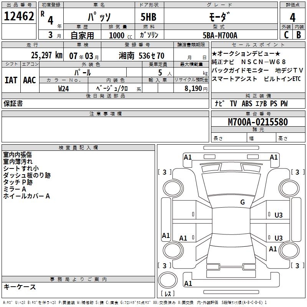This screenshot has height=307, width=307.
Task: Select PS in the genuine equipment row
Action: [274, 103]
